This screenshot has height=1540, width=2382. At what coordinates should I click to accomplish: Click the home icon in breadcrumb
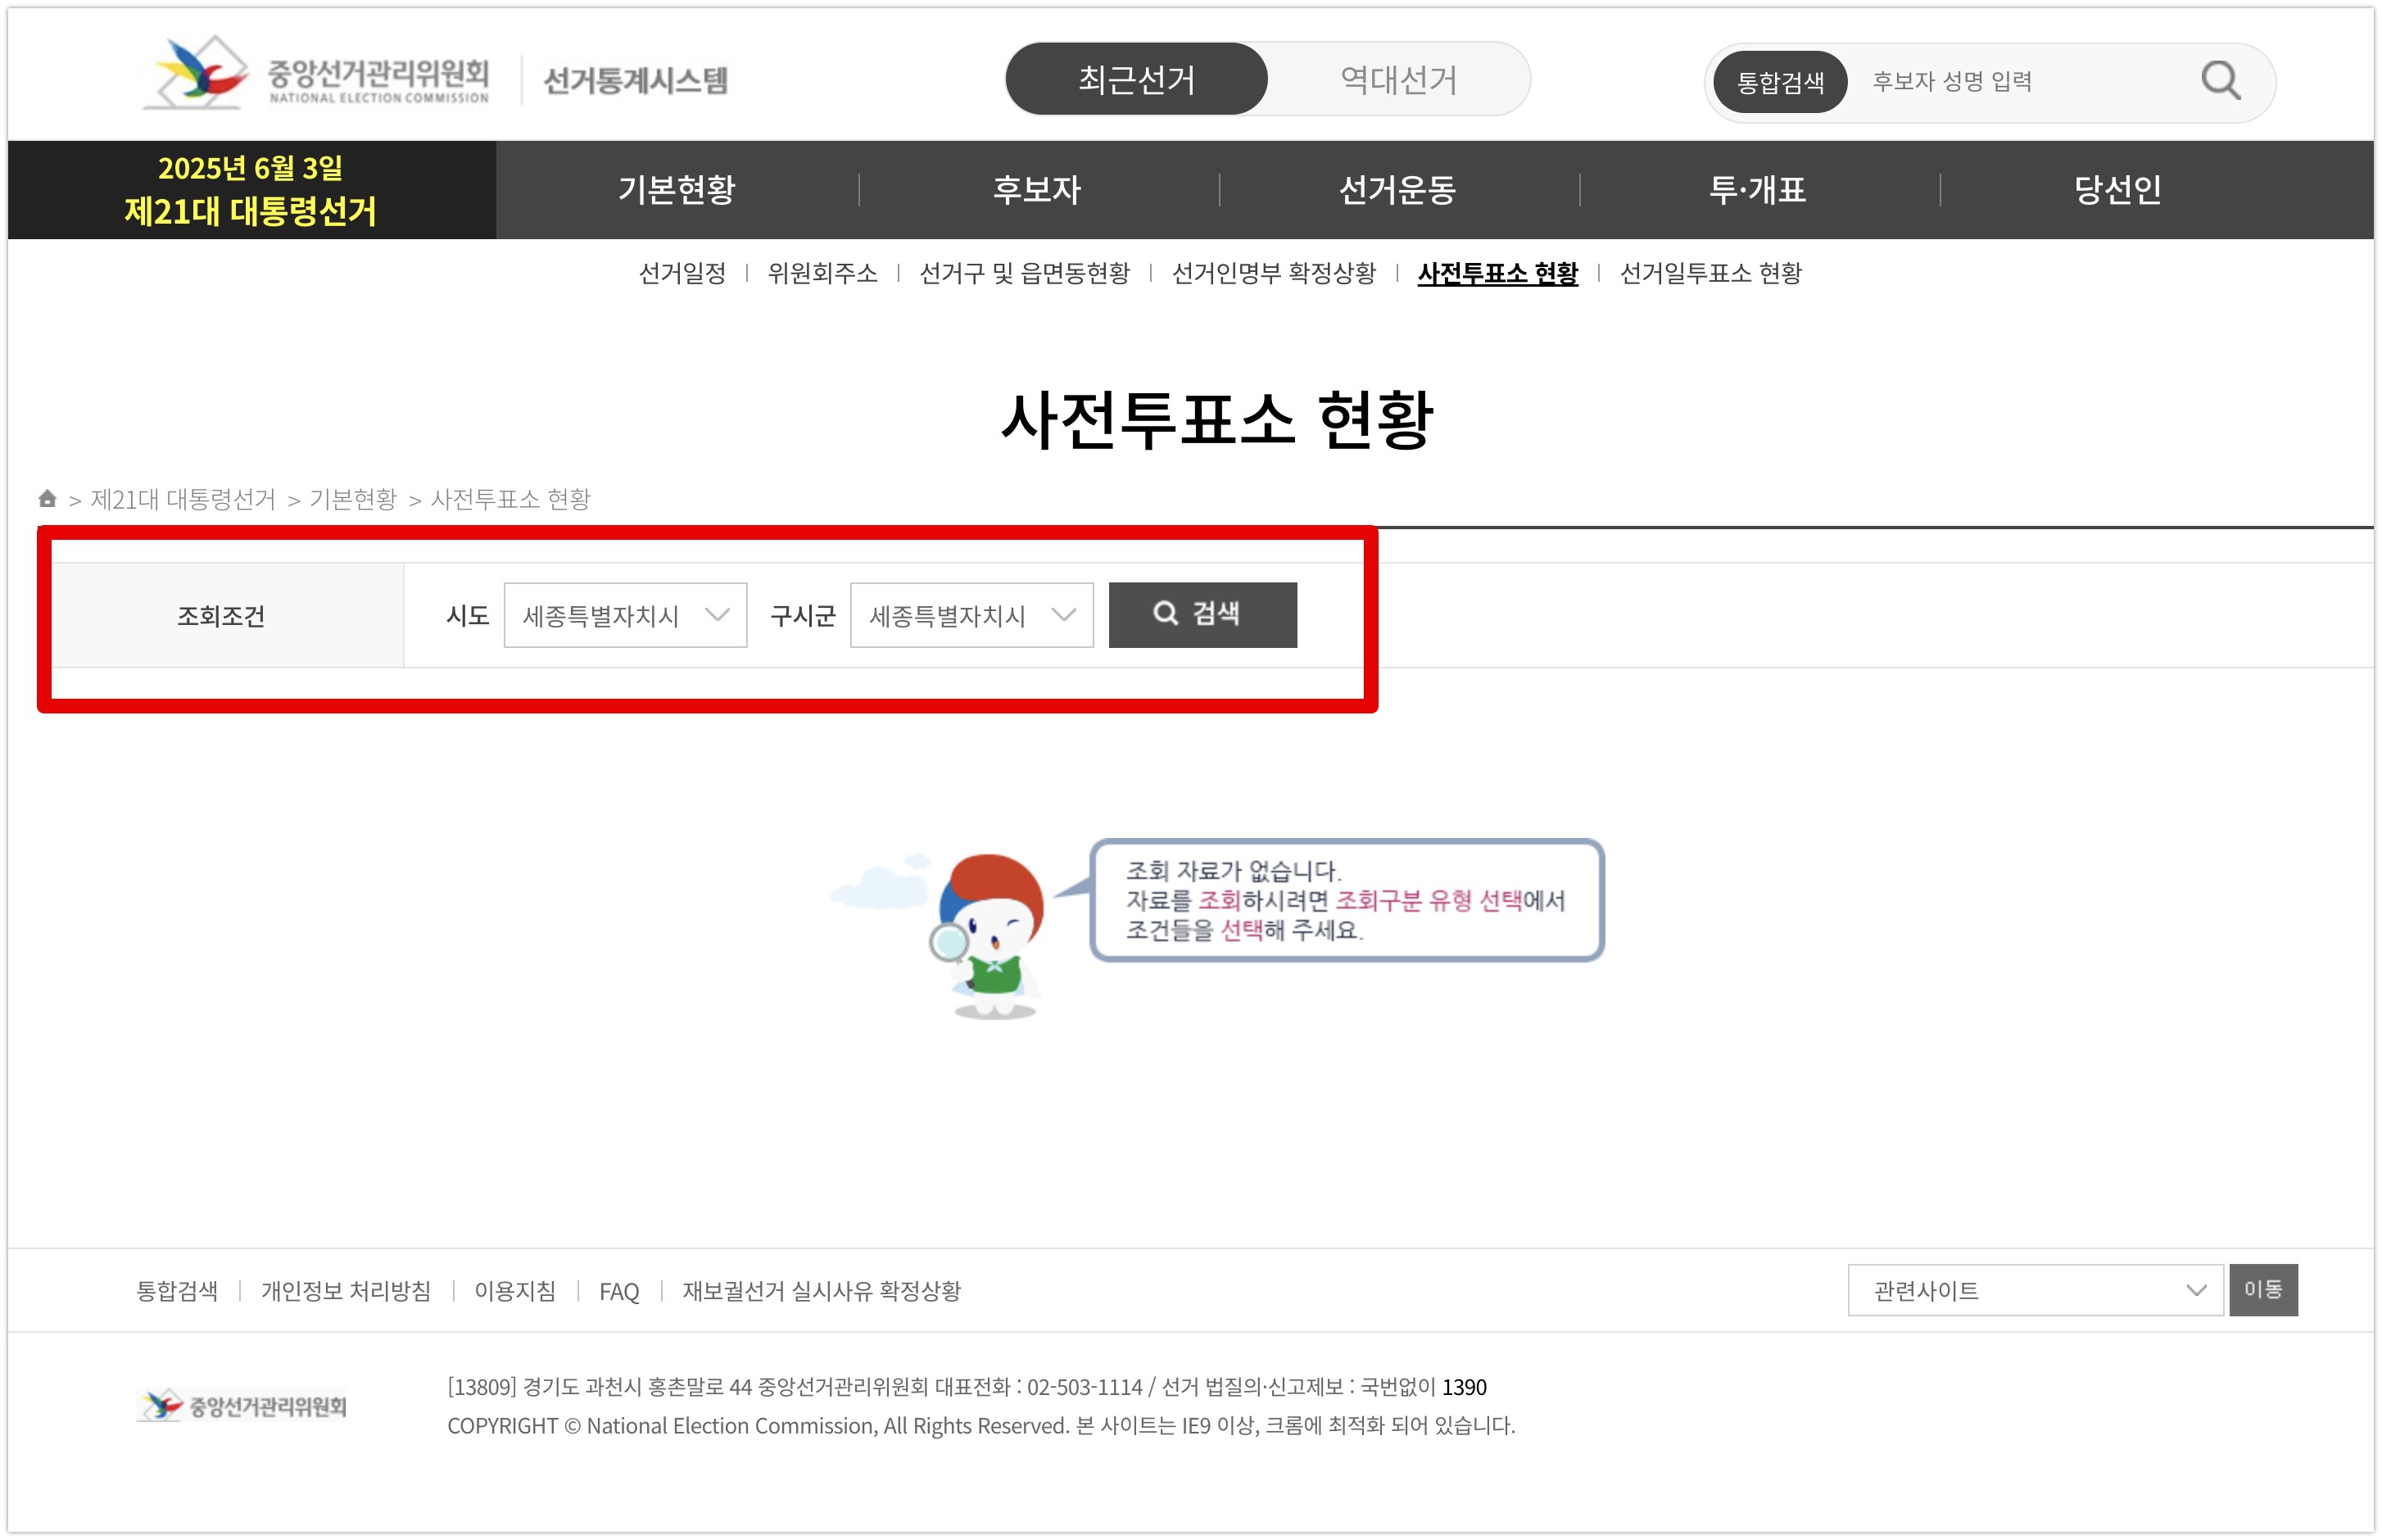pos(47,498)
